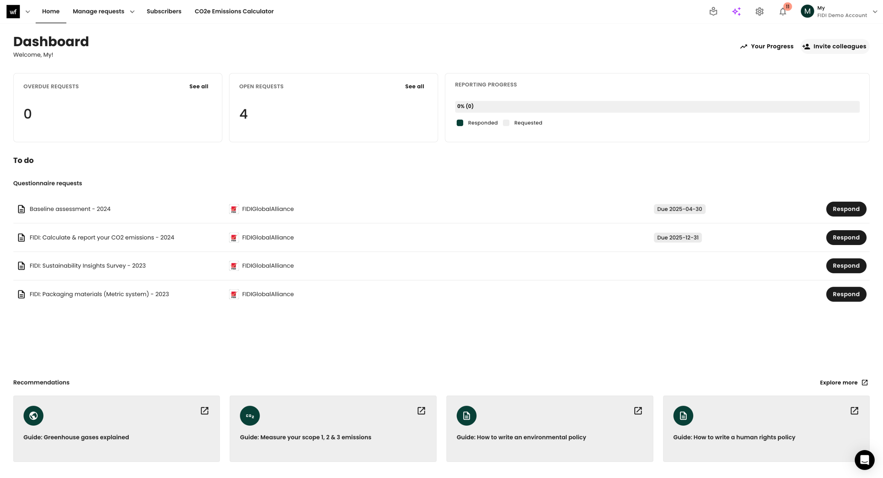The image size is (883, 478).
Task: Click See all in Open Requests
Action: tap(414, 87)
